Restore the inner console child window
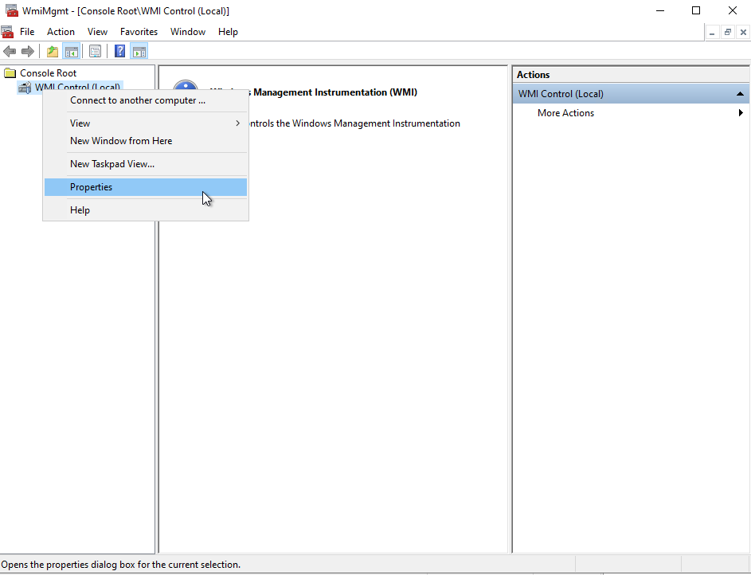 point(728,32)
